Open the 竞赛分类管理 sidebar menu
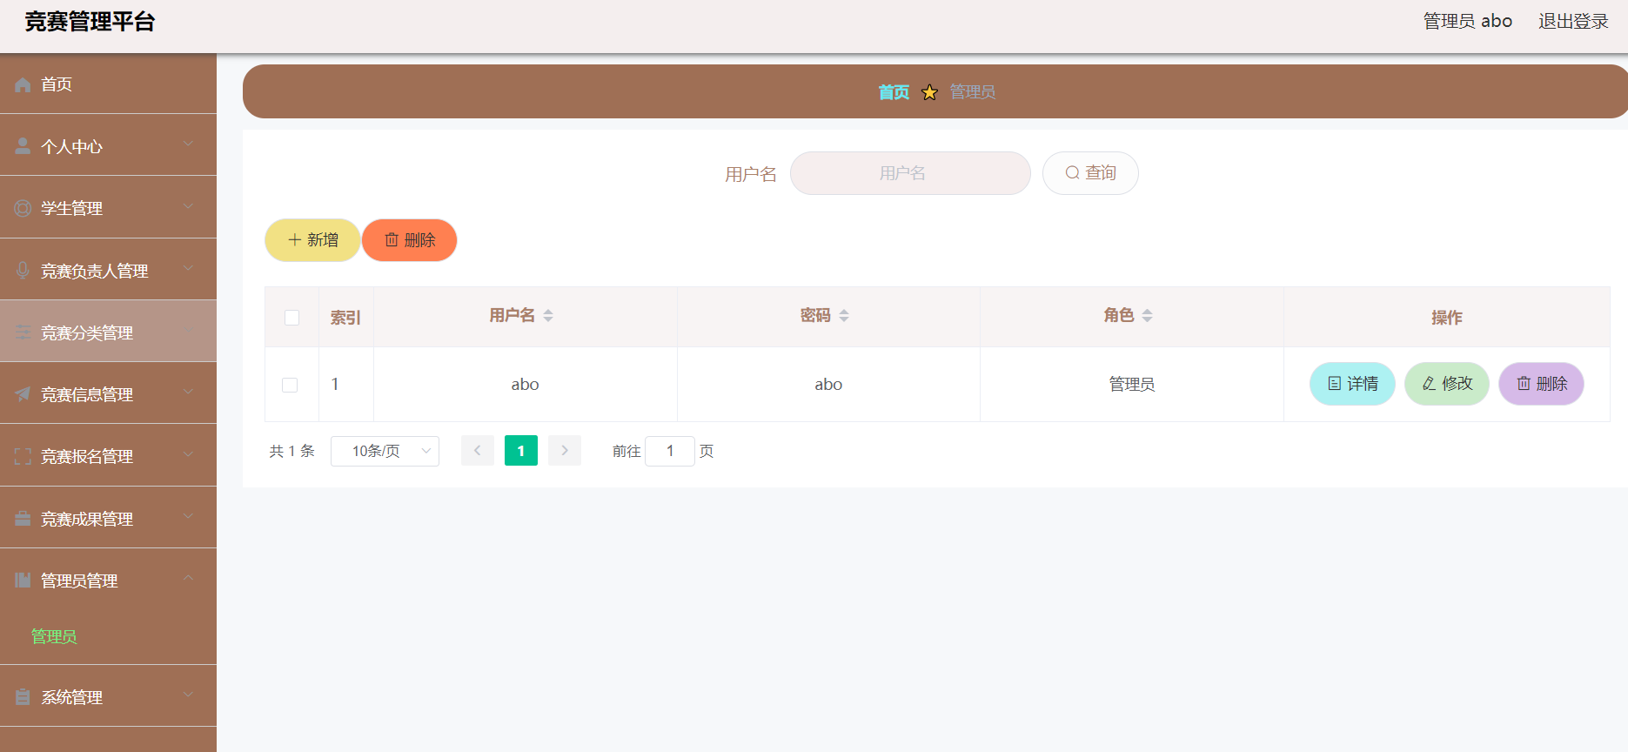 (x=108, y=332)
